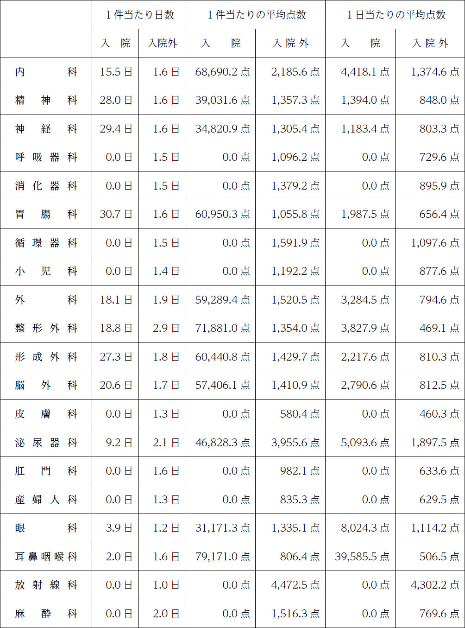Select the 3,955.6 点 value
Image resolution: width=465 pixels, height=628 pixels.
(x=295, y=443)
